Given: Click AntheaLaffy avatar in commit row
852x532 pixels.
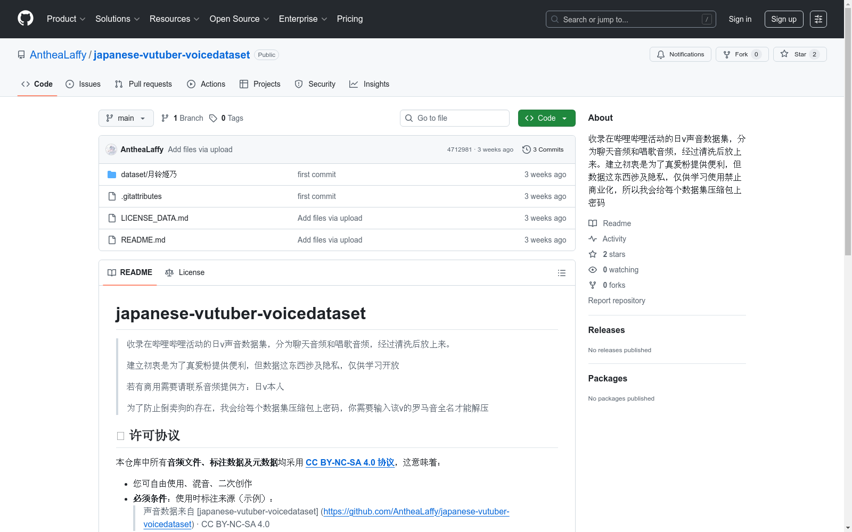Looking at the screenshot, I should point(111,149).
